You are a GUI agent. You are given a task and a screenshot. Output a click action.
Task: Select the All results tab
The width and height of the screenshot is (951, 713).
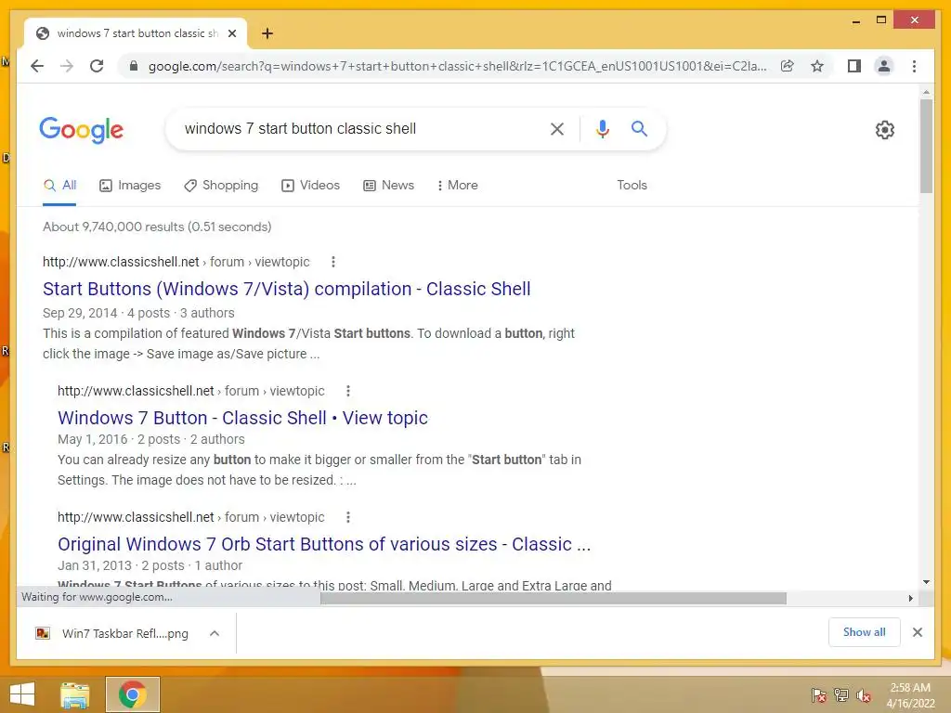pyautogui.click(x=59, y=186)
